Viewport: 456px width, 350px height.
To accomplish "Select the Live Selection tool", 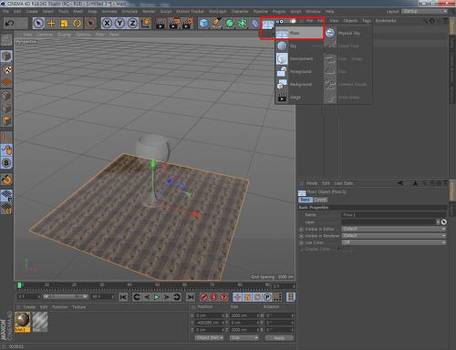I will 38,24.
